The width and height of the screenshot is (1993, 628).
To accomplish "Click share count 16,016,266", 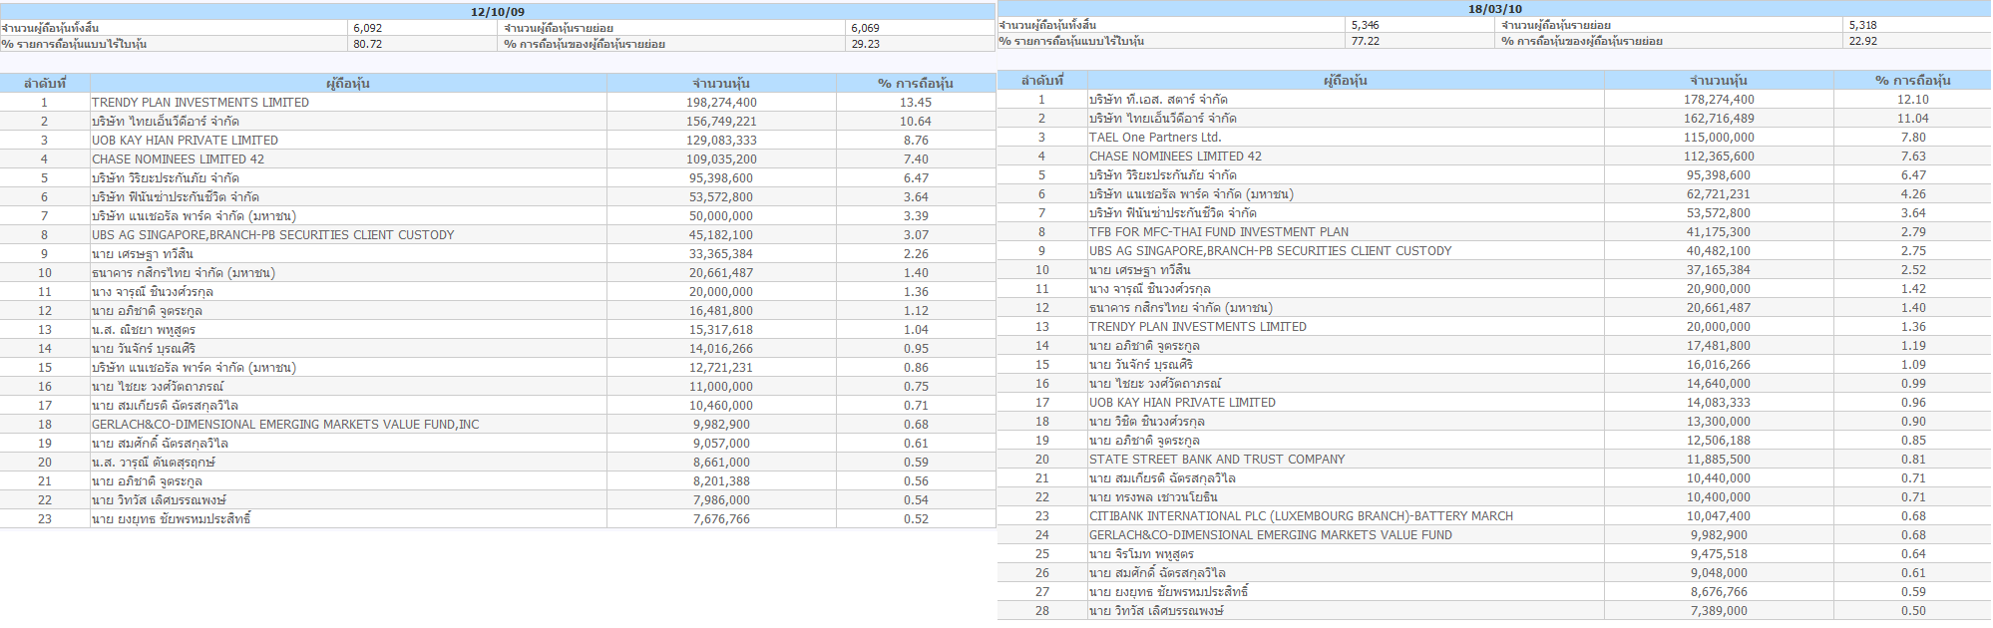I will coord(1719,365).
